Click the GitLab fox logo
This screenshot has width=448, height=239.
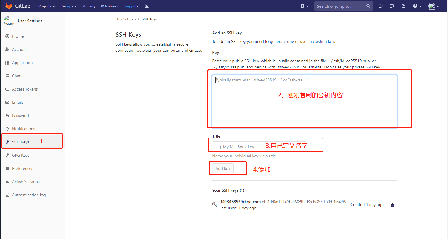[x=9, y=6]
